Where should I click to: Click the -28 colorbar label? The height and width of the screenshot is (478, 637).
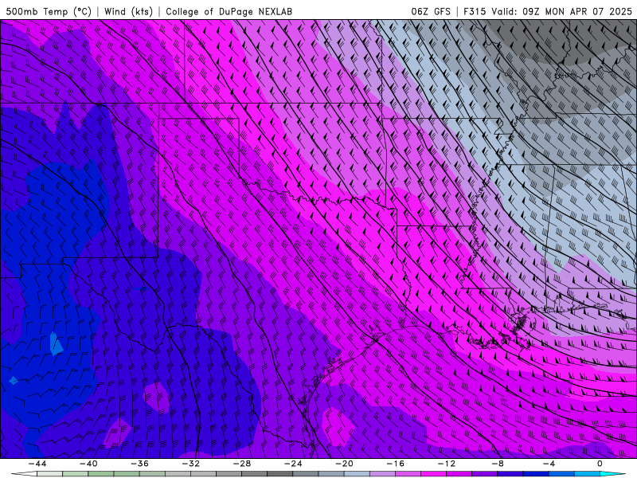pos(242,464)
